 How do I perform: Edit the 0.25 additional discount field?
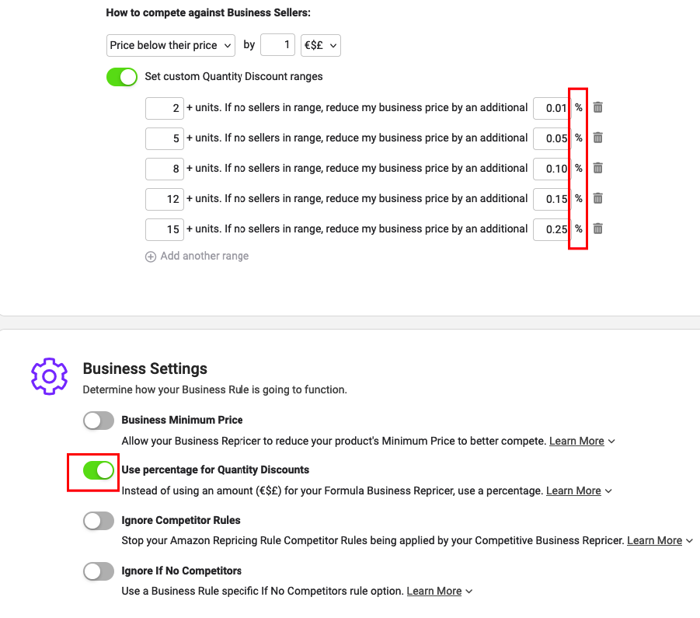pyautogui.click(x=551, y=229)
